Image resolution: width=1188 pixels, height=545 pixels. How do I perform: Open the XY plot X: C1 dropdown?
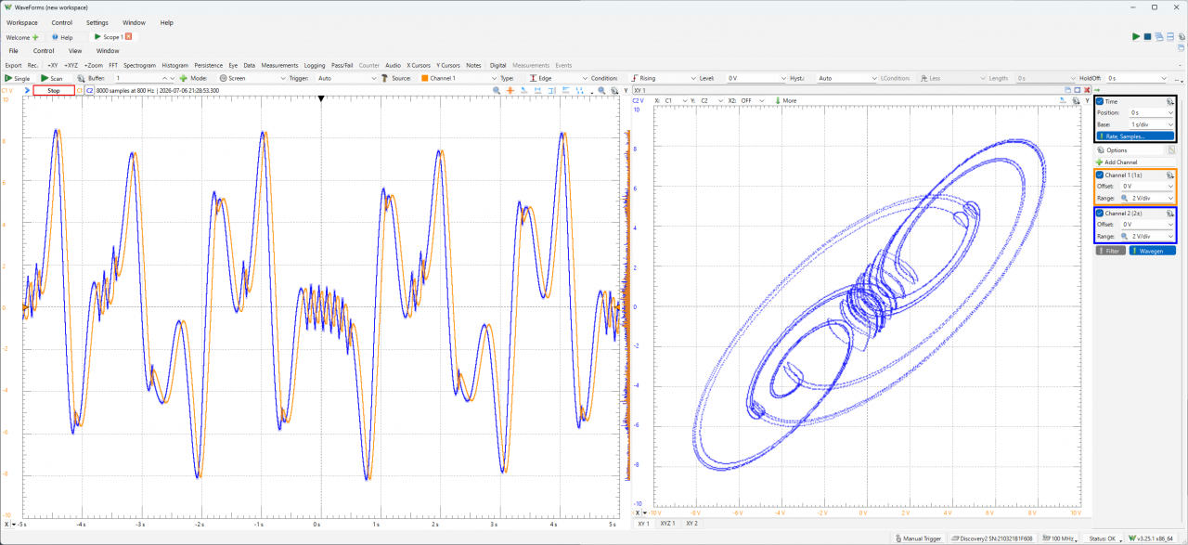675,100
